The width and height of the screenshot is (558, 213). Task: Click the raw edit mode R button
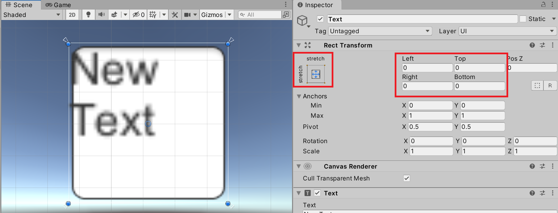coord(550,85)
